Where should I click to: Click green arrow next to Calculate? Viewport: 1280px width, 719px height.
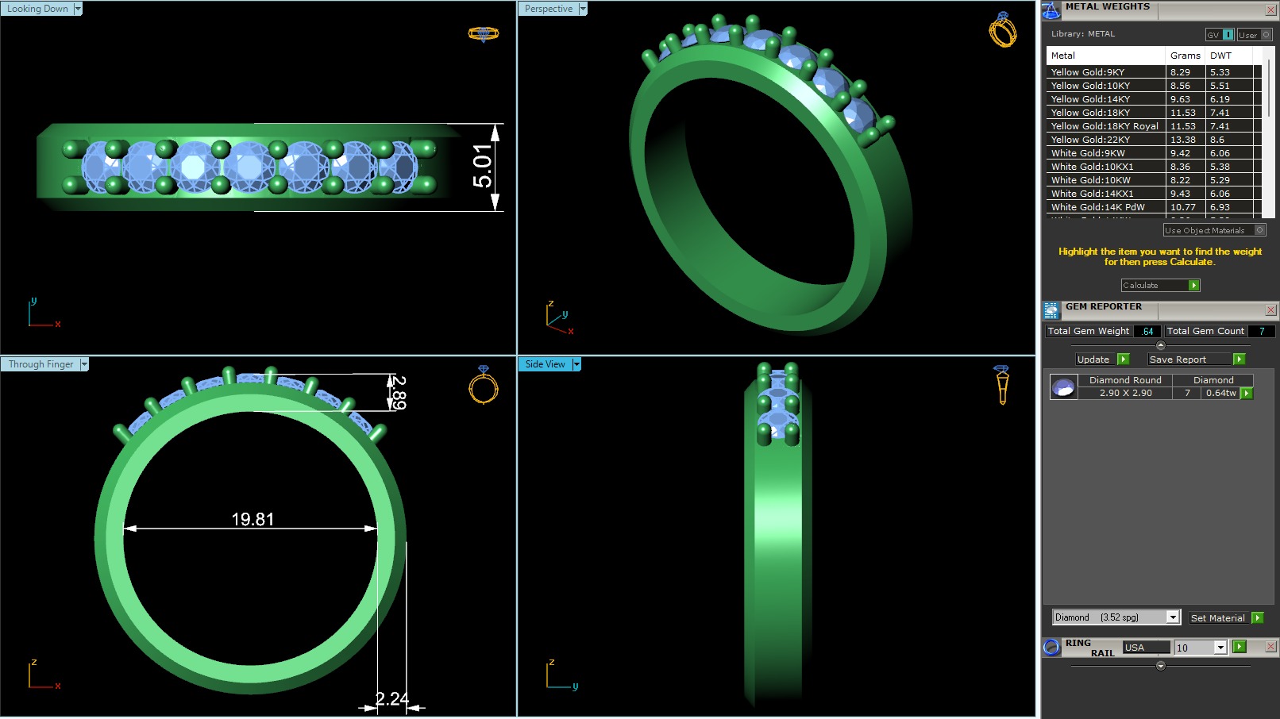pos(1193,286)
